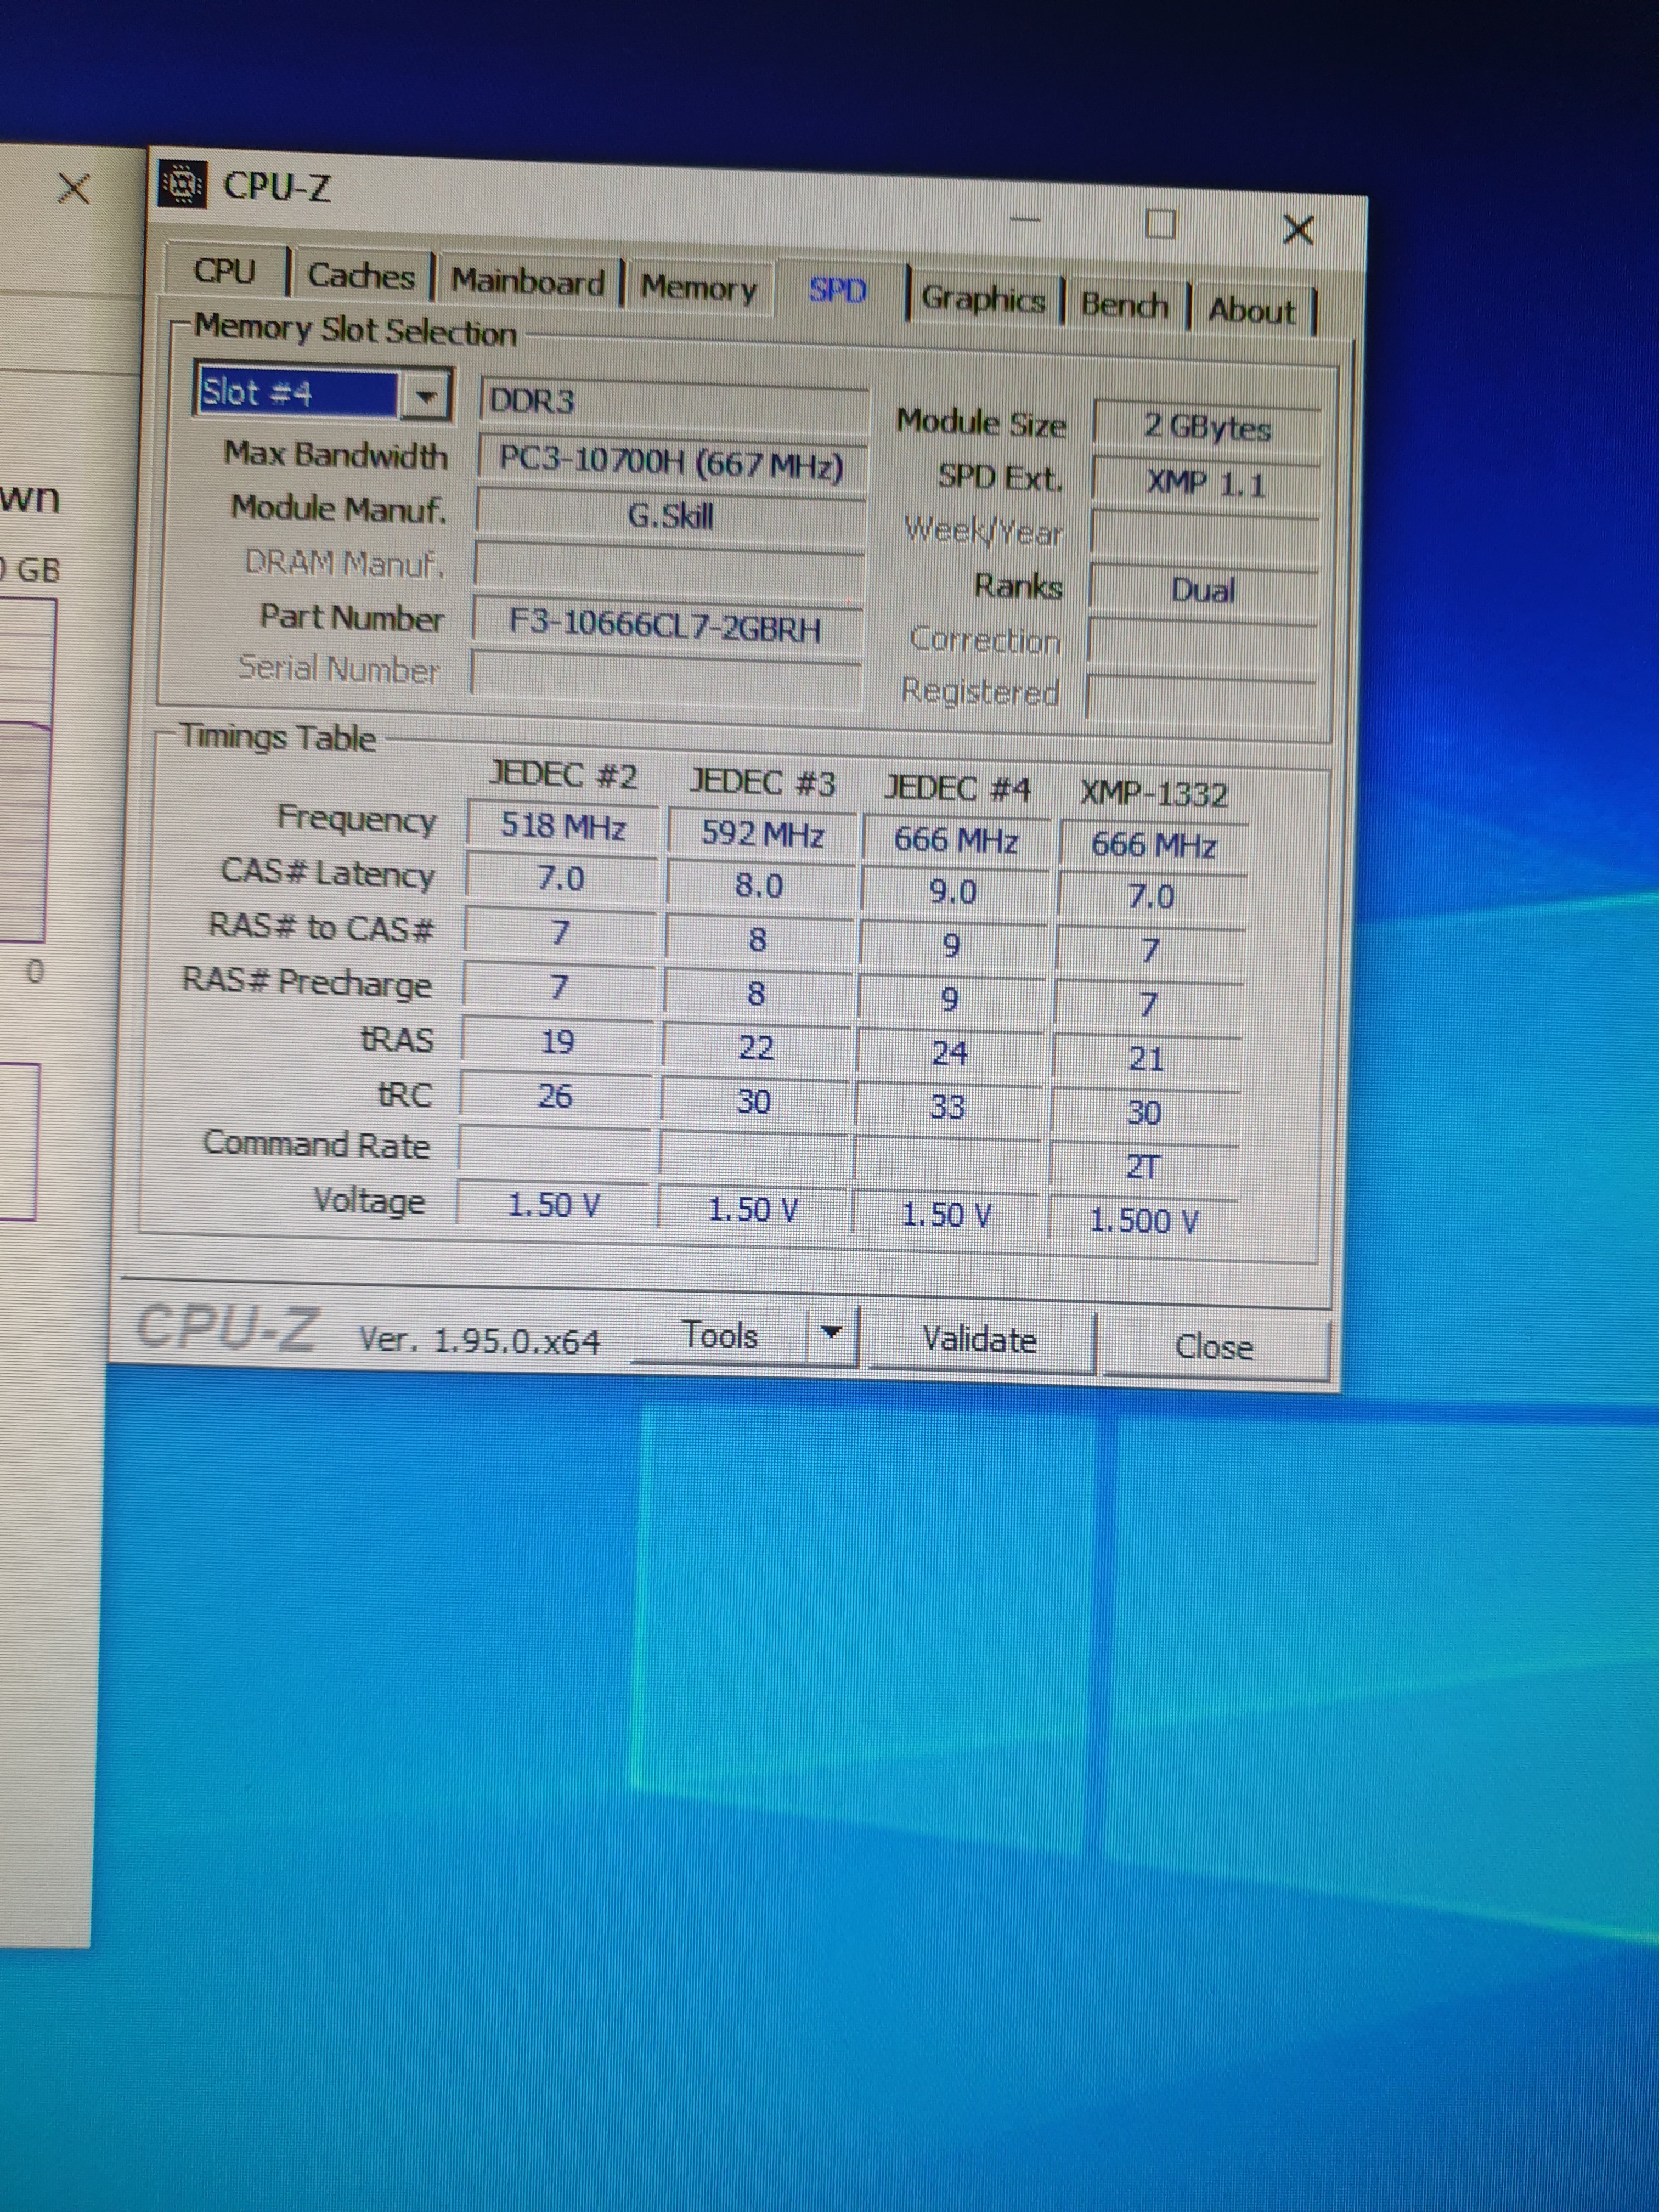
Task: Close the CPU-Z window with X
Action: coord(1297,230)
